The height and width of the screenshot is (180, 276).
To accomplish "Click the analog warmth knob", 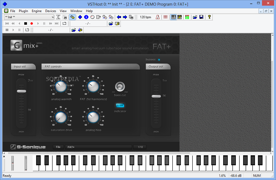I will [61, 87].
